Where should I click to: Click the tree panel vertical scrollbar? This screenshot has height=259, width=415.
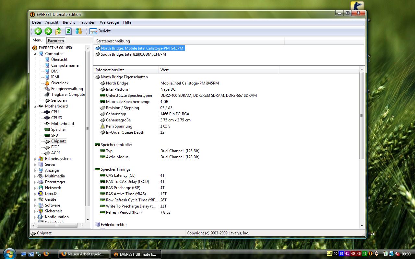tap(88, 134)
